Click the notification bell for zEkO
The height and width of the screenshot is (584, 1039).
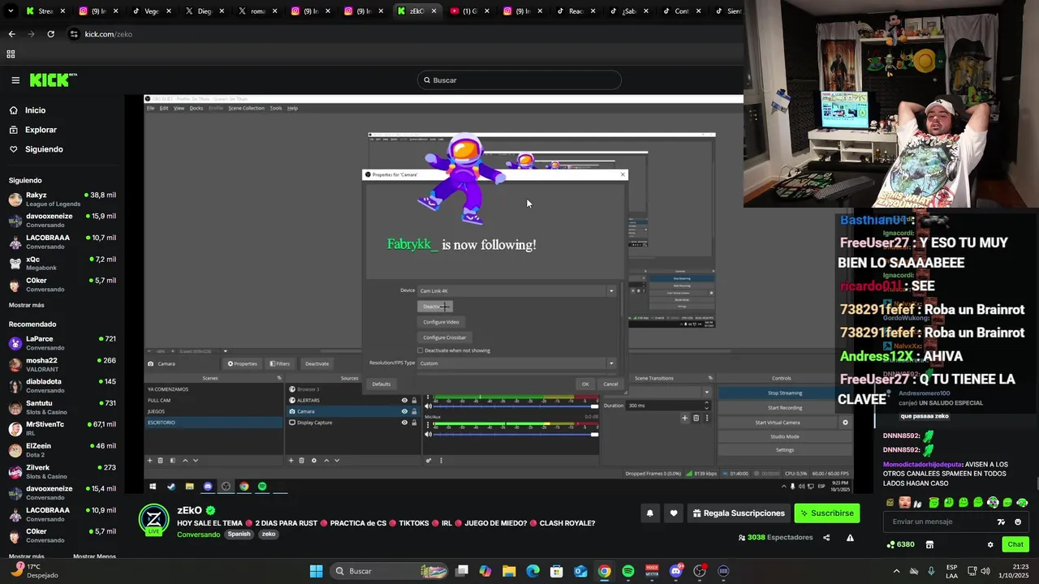(x=649, y=513)
